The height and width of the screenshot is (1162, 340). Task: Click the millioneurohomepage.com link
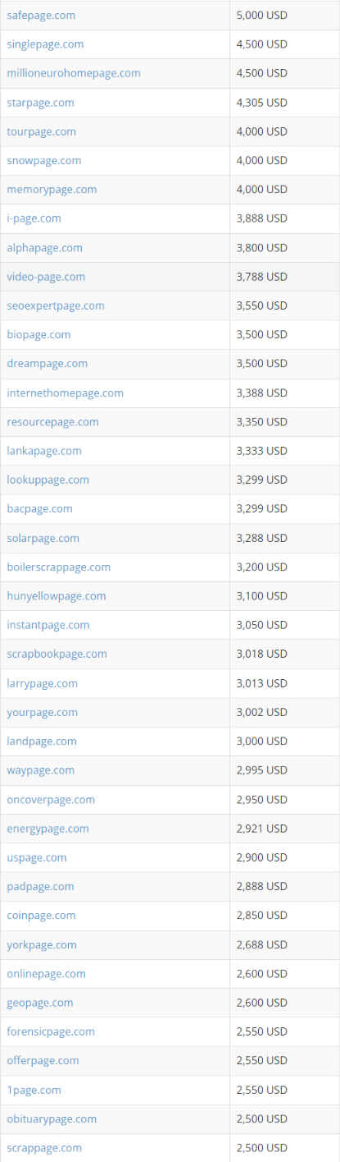(x=74, y=73)
